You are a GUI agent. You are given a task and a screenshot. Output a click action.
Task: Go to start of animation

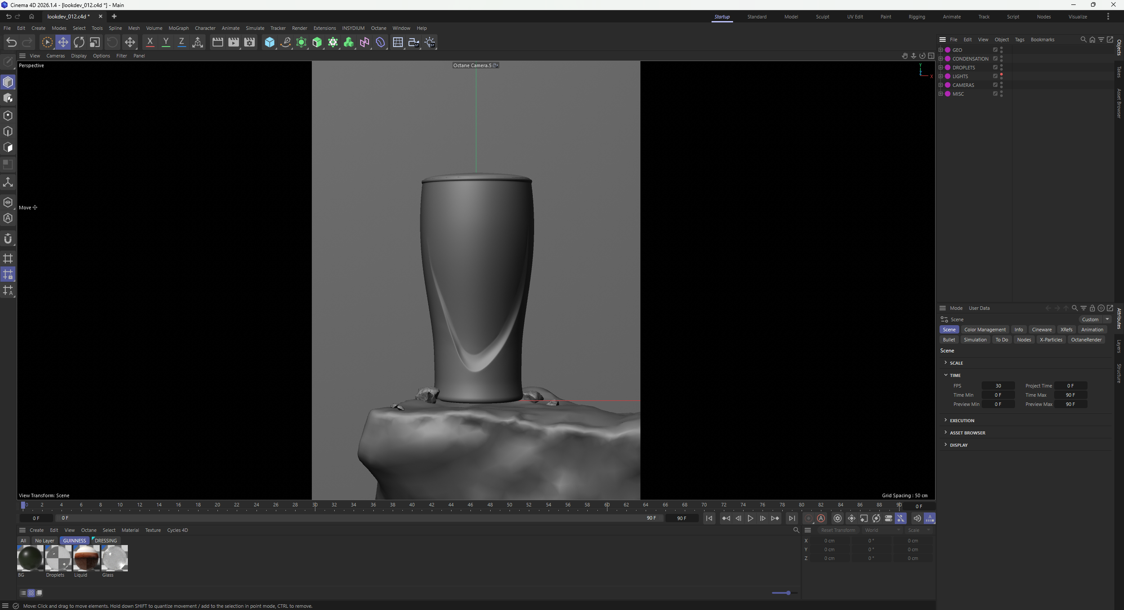tap(709, 518)
